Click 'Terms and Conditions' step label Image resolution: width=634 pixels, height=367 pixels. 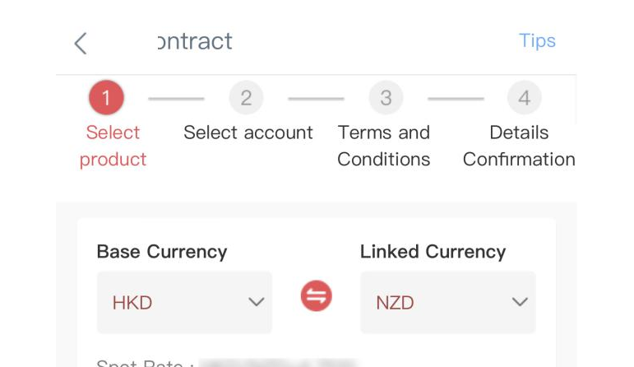(384, 146)
